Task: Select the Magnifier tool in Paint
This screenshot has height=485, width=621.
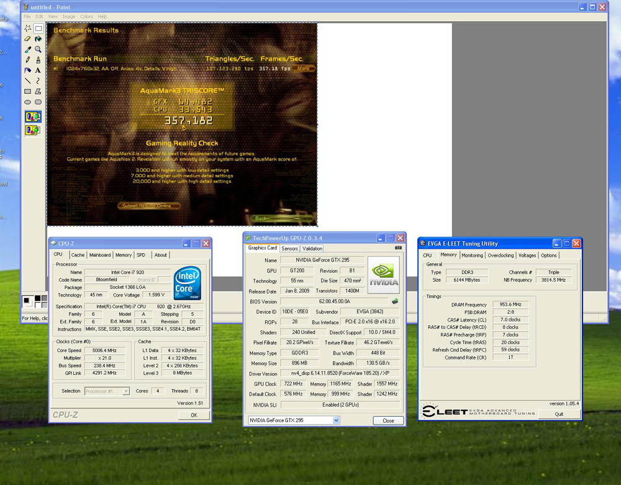Action: point(39,49)
